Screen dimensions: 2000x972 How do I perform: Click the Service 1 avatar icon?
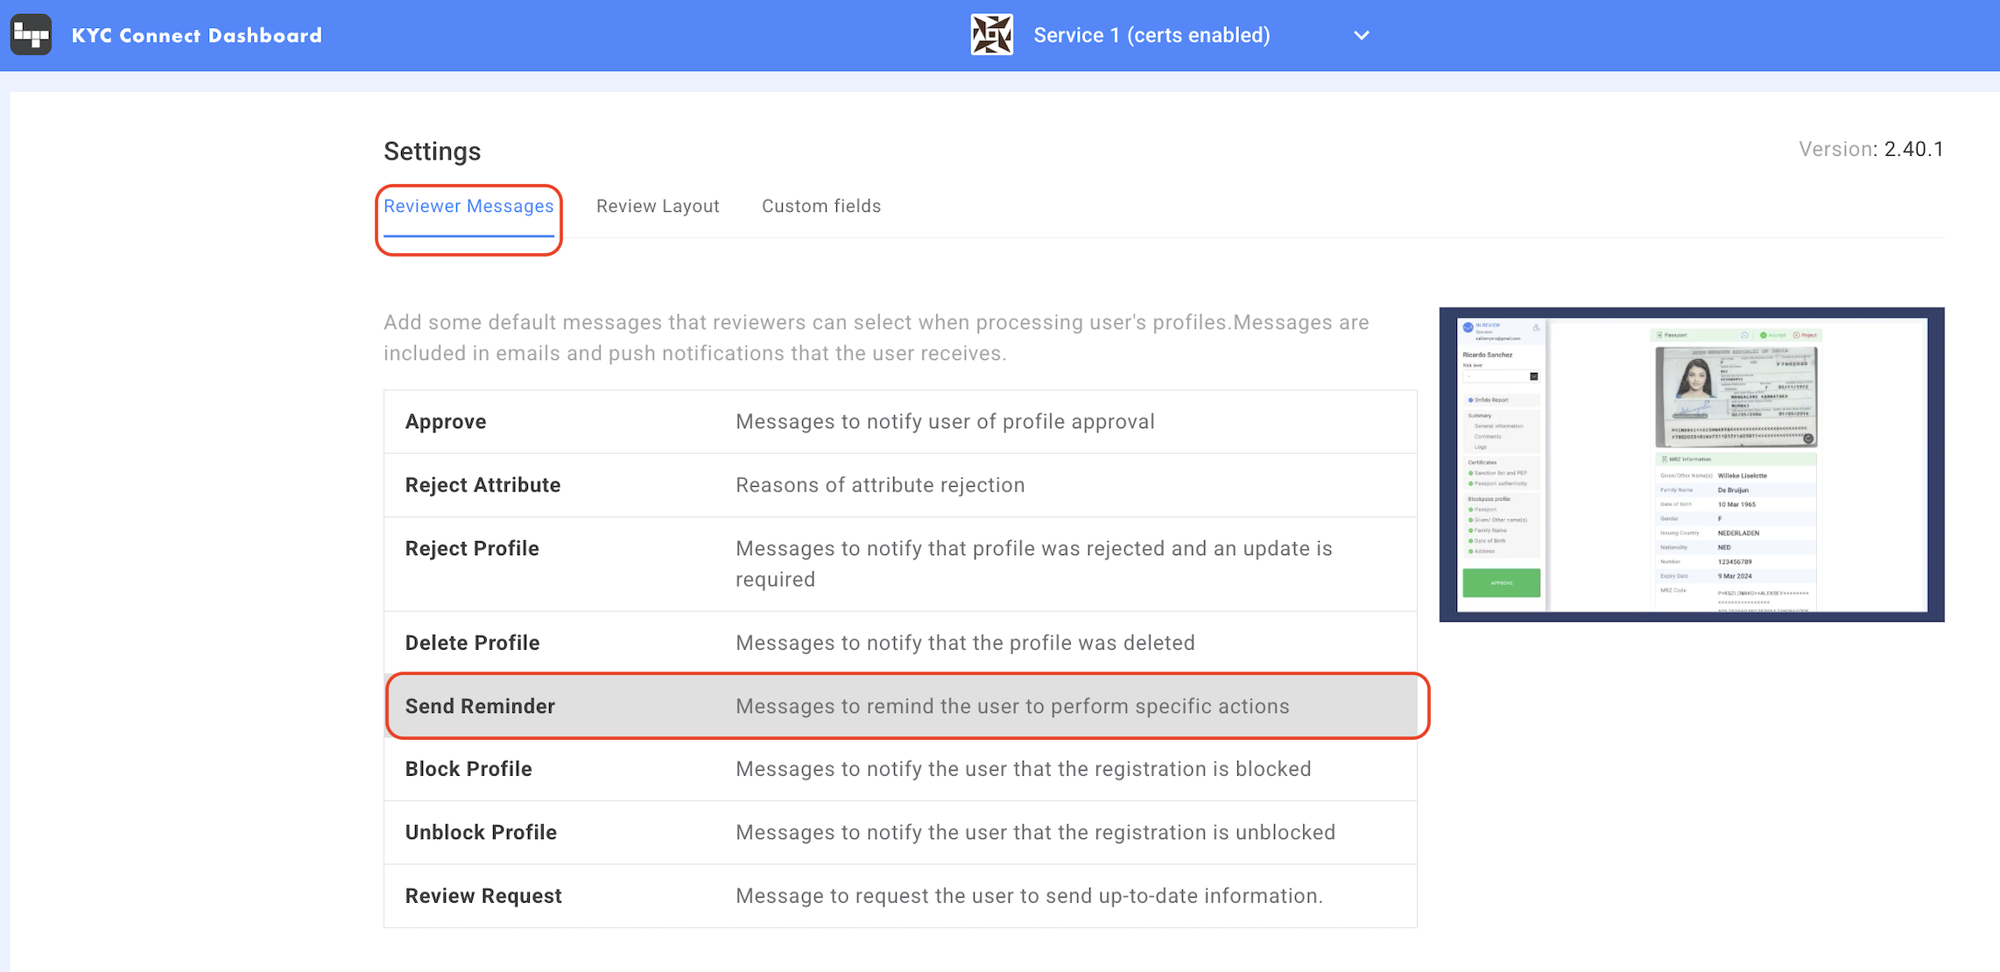tap(991, 35)
